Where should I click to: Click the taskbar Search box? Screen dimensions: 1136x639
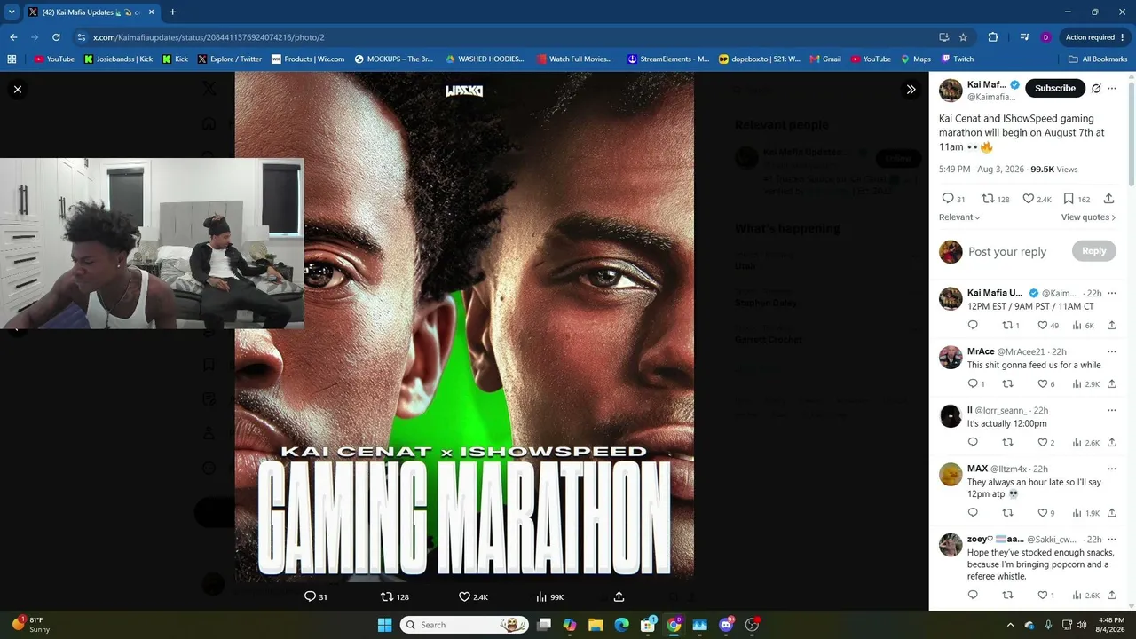[464, 625]
